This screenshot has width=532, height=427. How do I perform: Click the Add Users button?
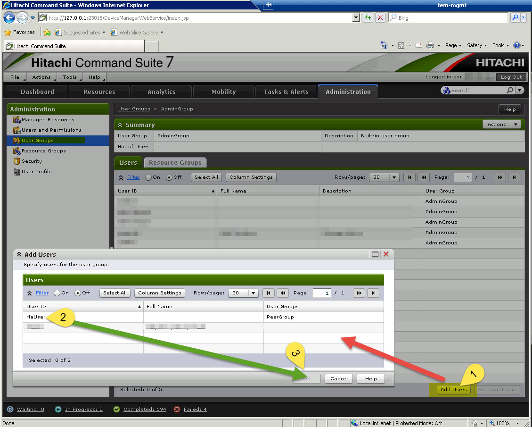pyautogui.click(x=453, y=389)
